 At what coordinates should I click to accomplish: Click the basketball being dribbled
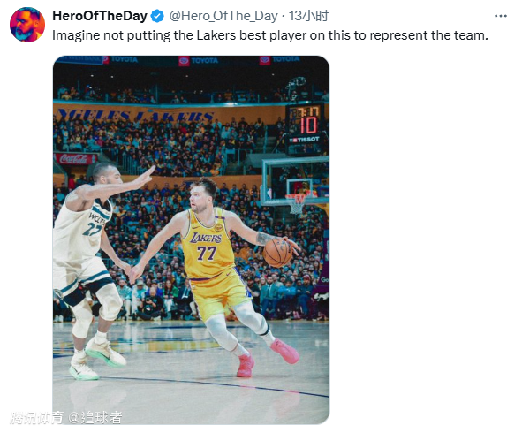click(x=277, y=253)
